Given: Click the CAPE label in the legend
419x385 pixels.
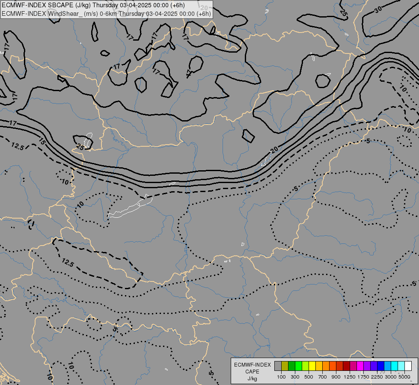Looking at the screenshot, I should 252,372.
